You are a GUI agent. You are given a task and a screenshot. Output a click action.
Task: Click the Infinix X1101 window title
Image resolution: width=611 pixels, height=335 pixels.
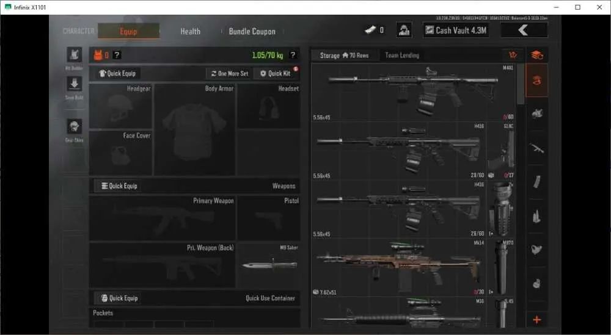click(x=30, y=7)
